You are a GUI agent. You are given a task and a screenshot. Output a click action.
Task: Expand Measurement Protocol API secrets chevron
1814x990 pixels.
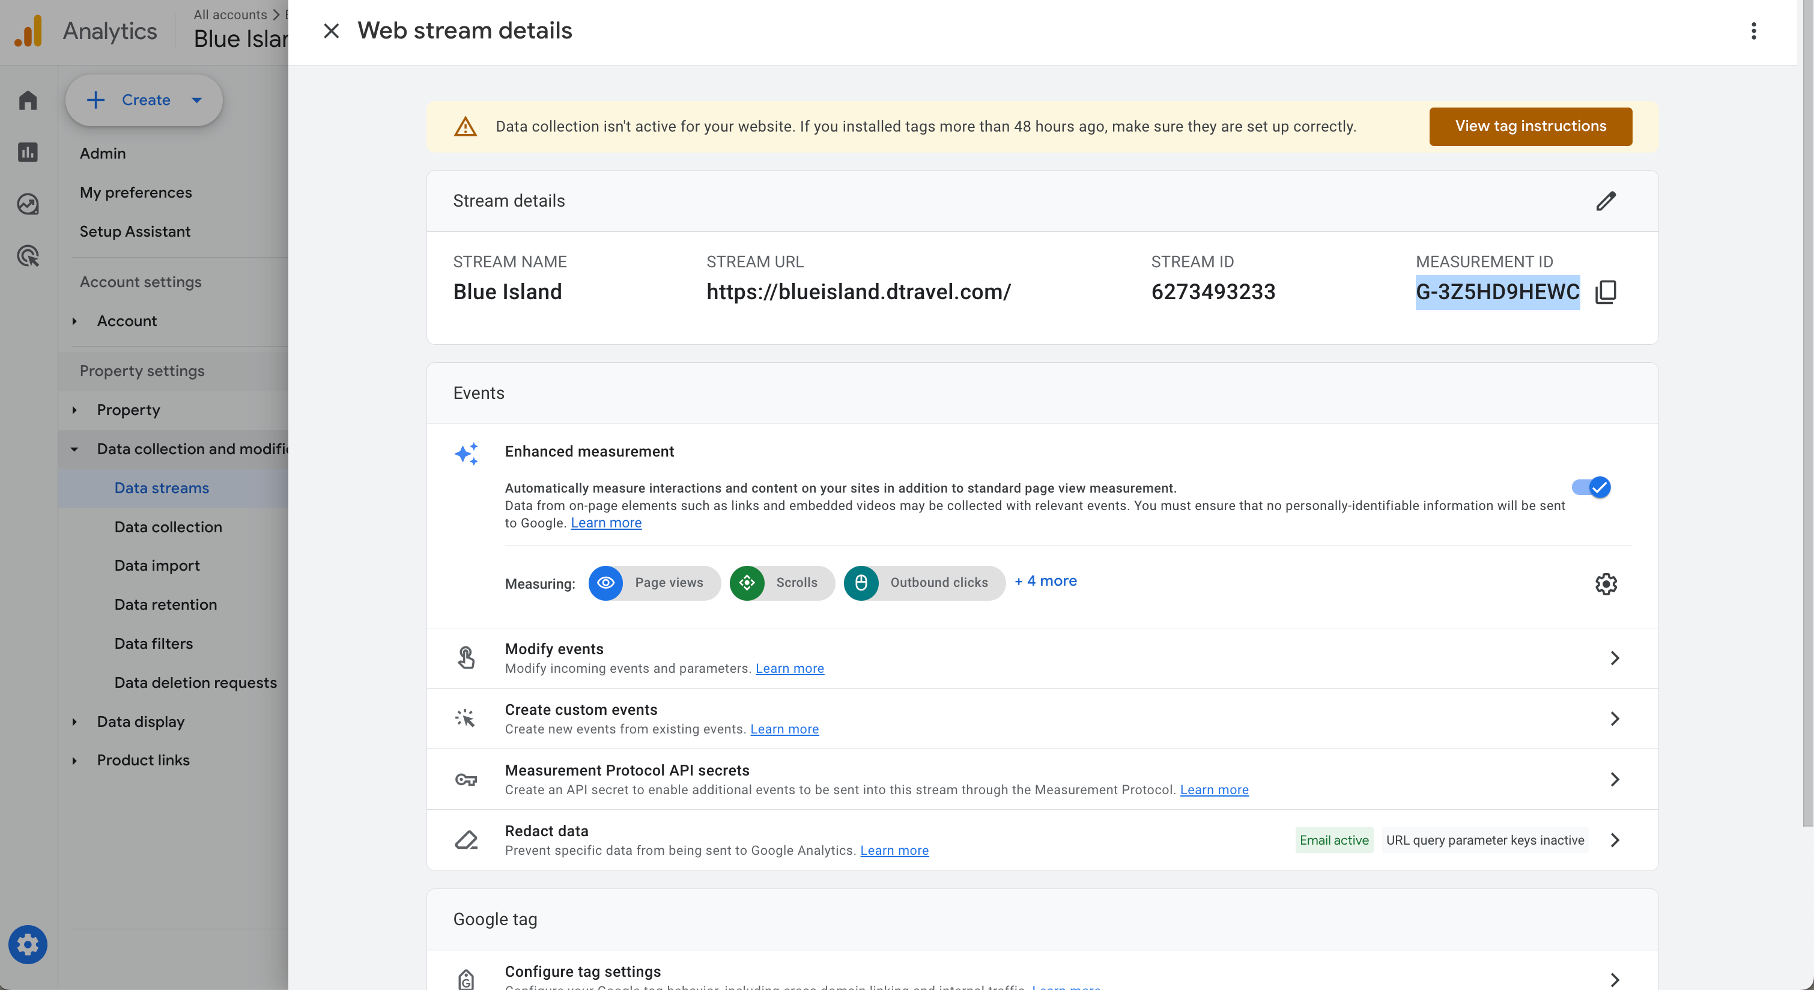(1615, 779)
